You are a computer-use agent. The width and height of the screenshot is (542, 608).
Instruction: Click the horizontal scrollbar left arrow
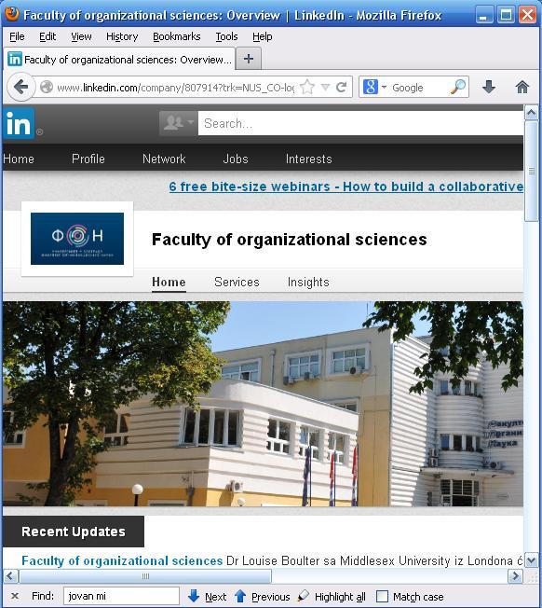[x=10, y=575]
